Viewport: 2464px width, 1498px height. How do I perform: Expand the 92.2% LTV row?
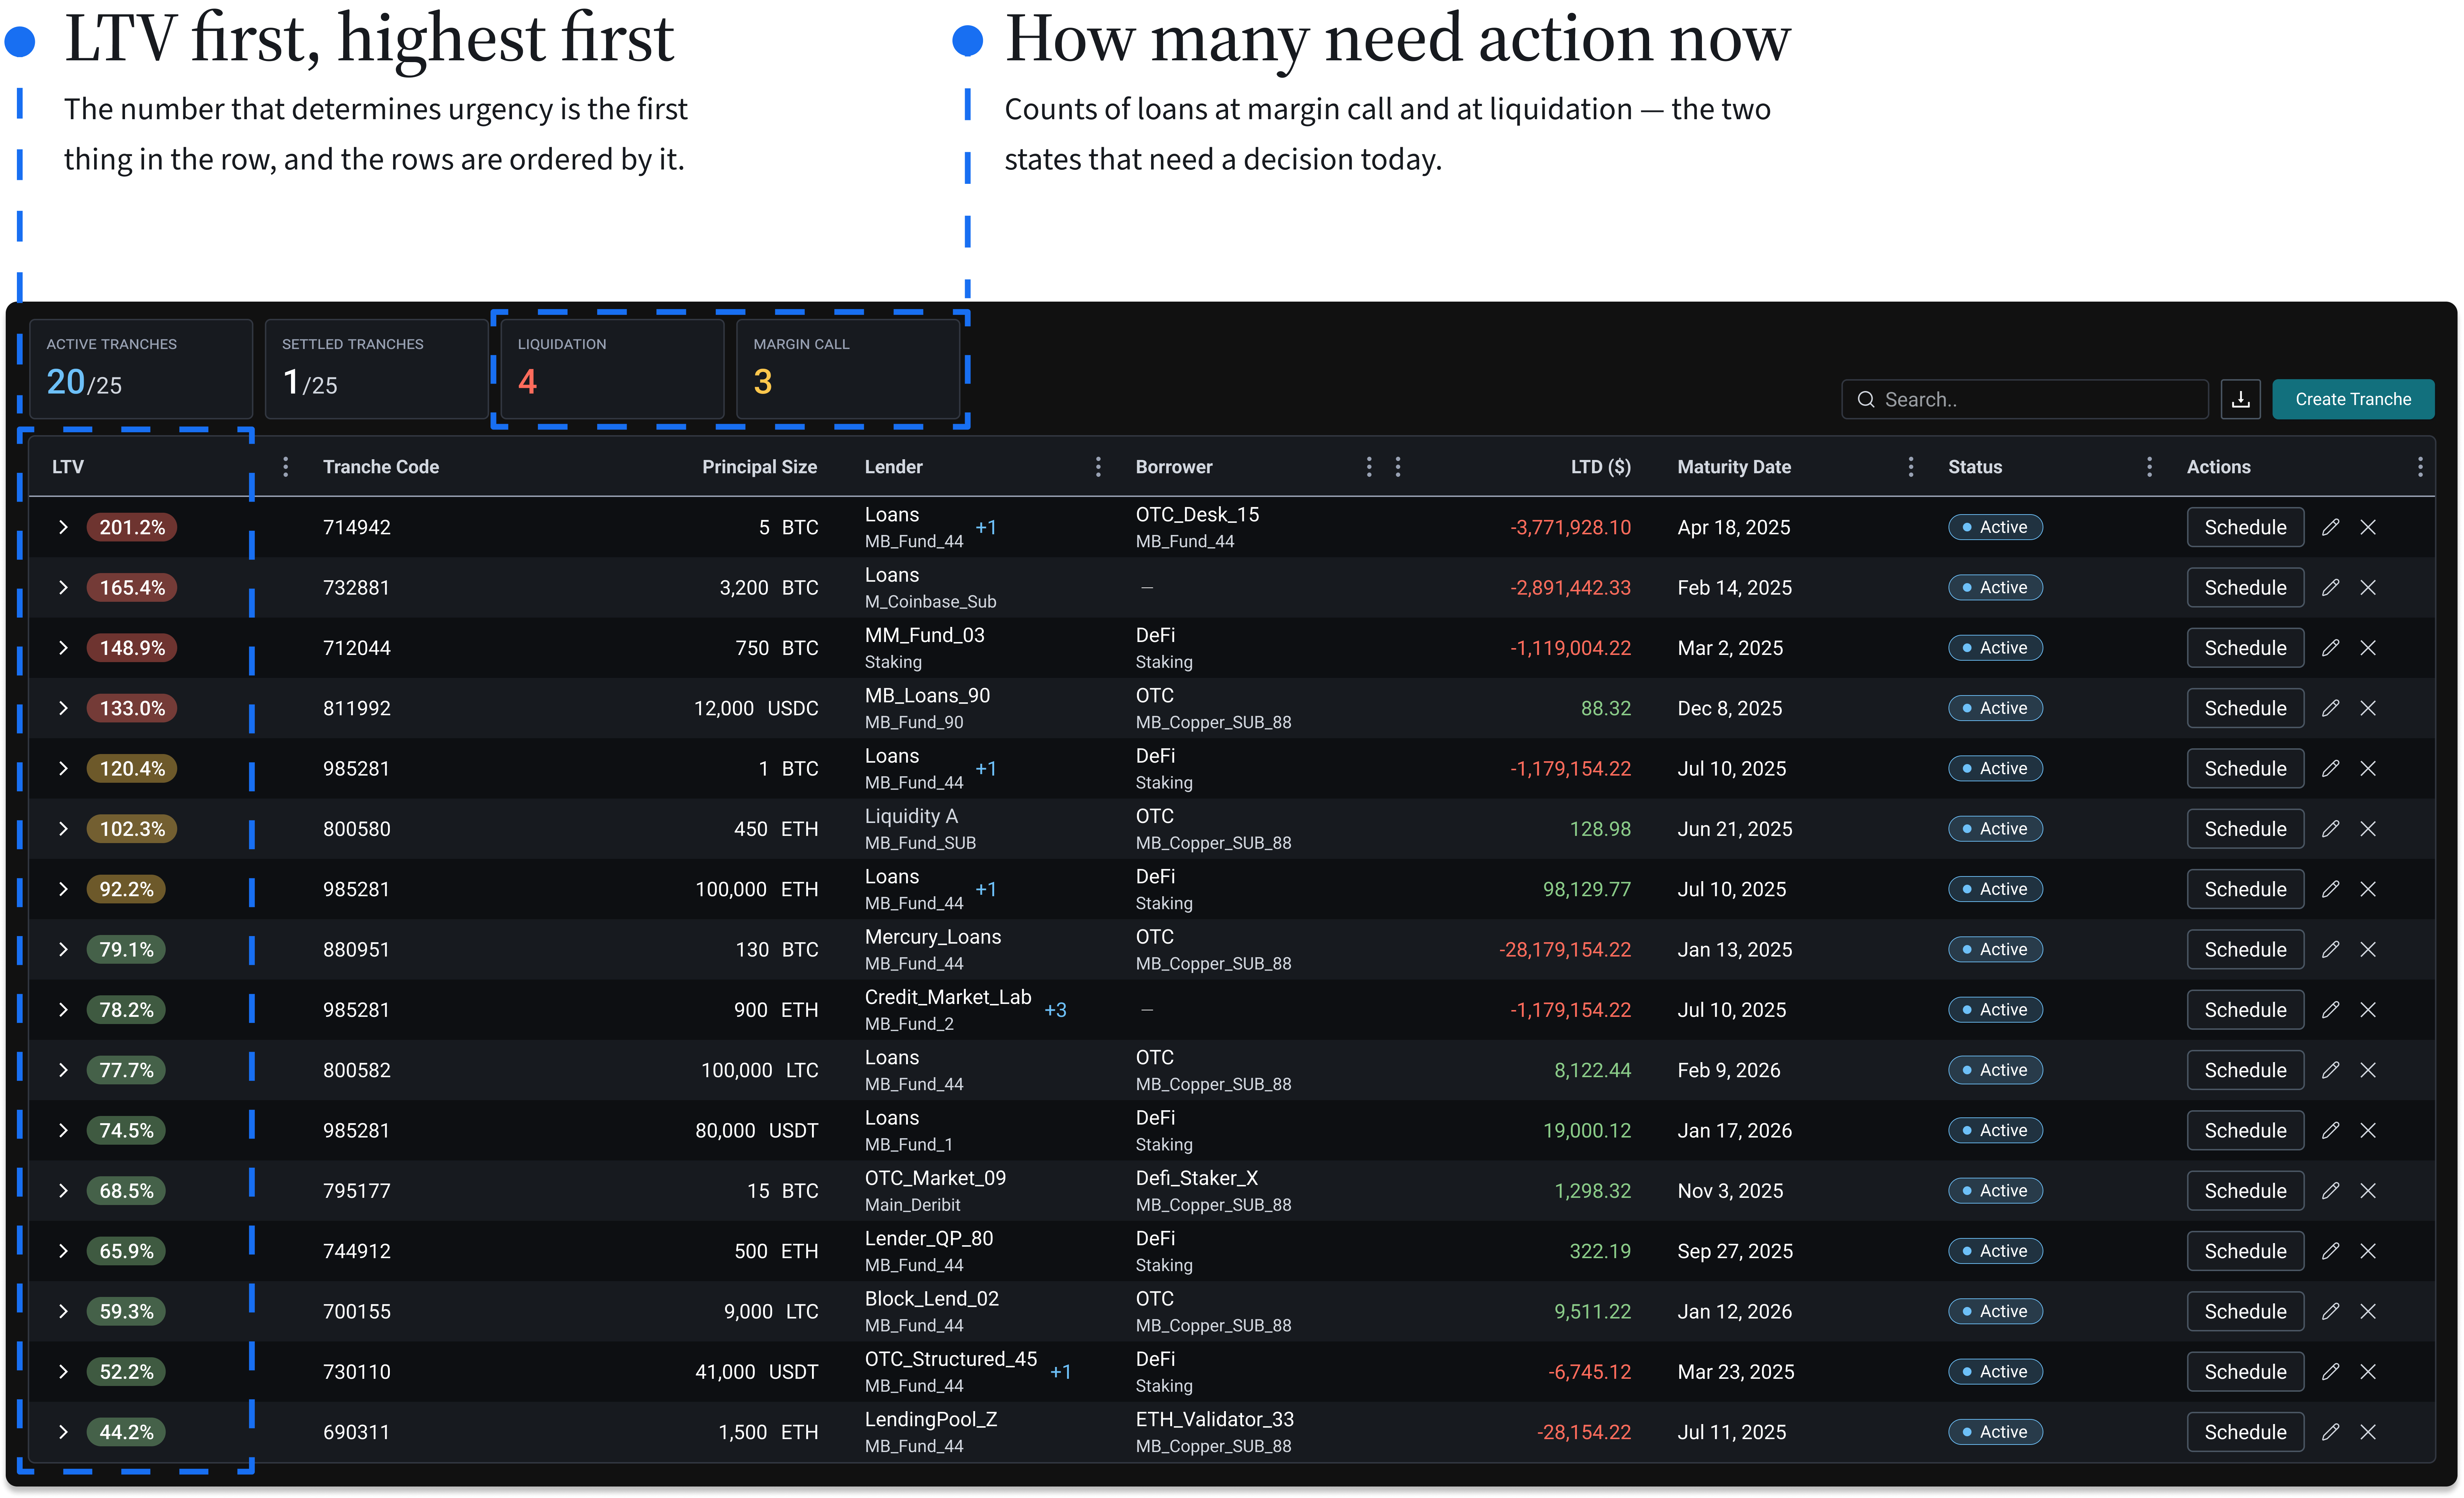click(x=63, y=889)
